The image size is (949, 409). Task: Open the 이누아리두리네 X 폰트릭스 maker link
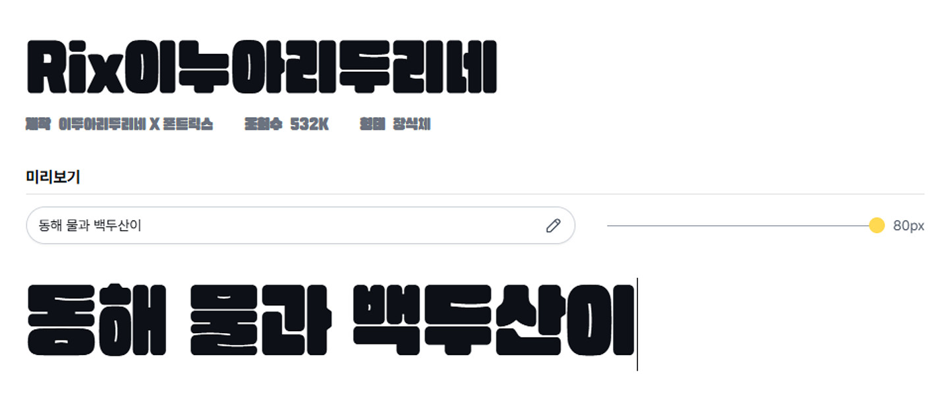click(x=136, y=124)
